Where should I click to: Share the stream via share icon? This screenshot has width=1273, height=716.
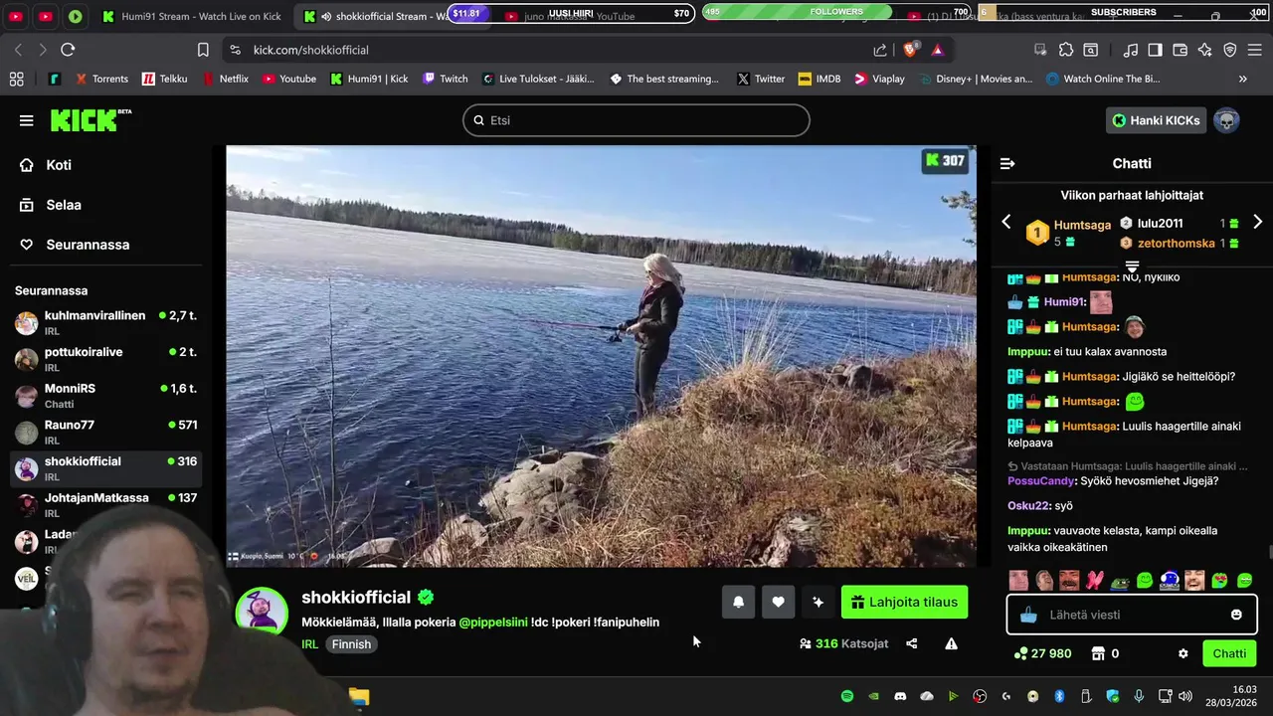911,643
